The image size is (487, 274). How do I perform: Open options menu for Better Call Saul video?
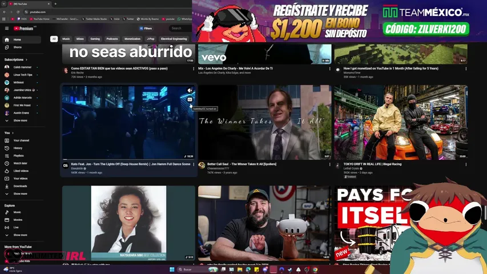(x=330, y=164)
